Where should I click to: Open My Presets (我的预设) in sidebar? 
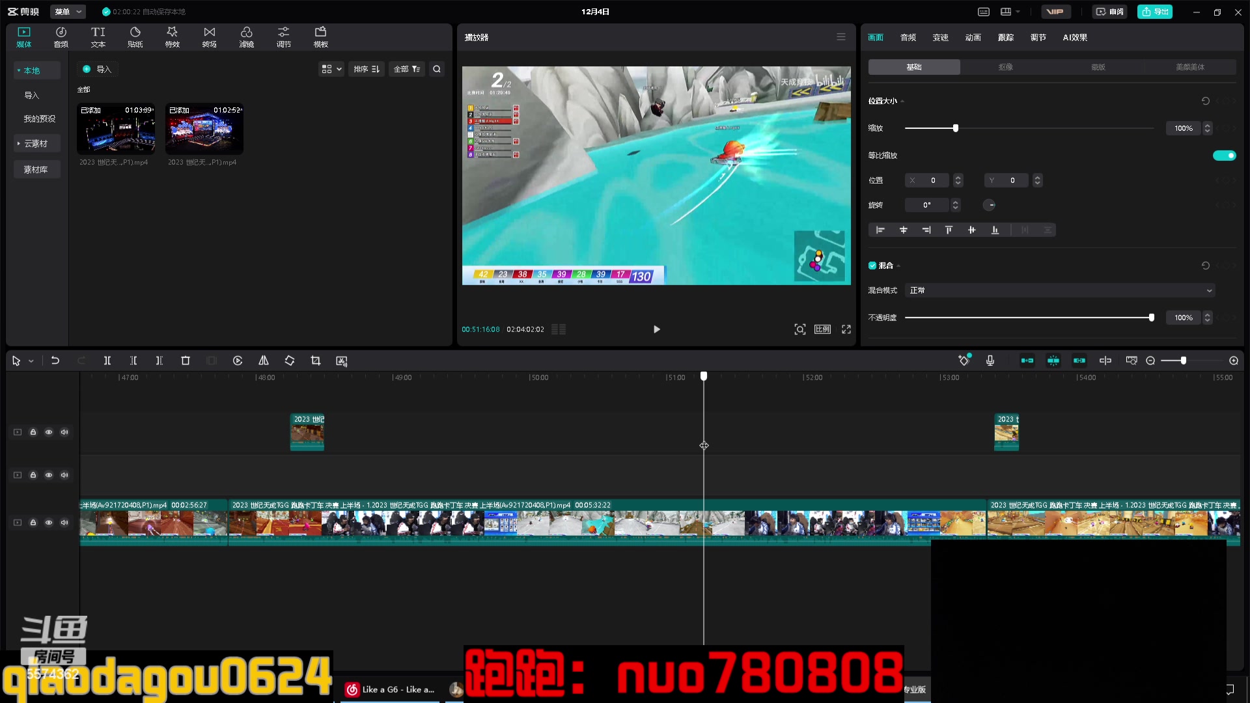coord(40,118)
